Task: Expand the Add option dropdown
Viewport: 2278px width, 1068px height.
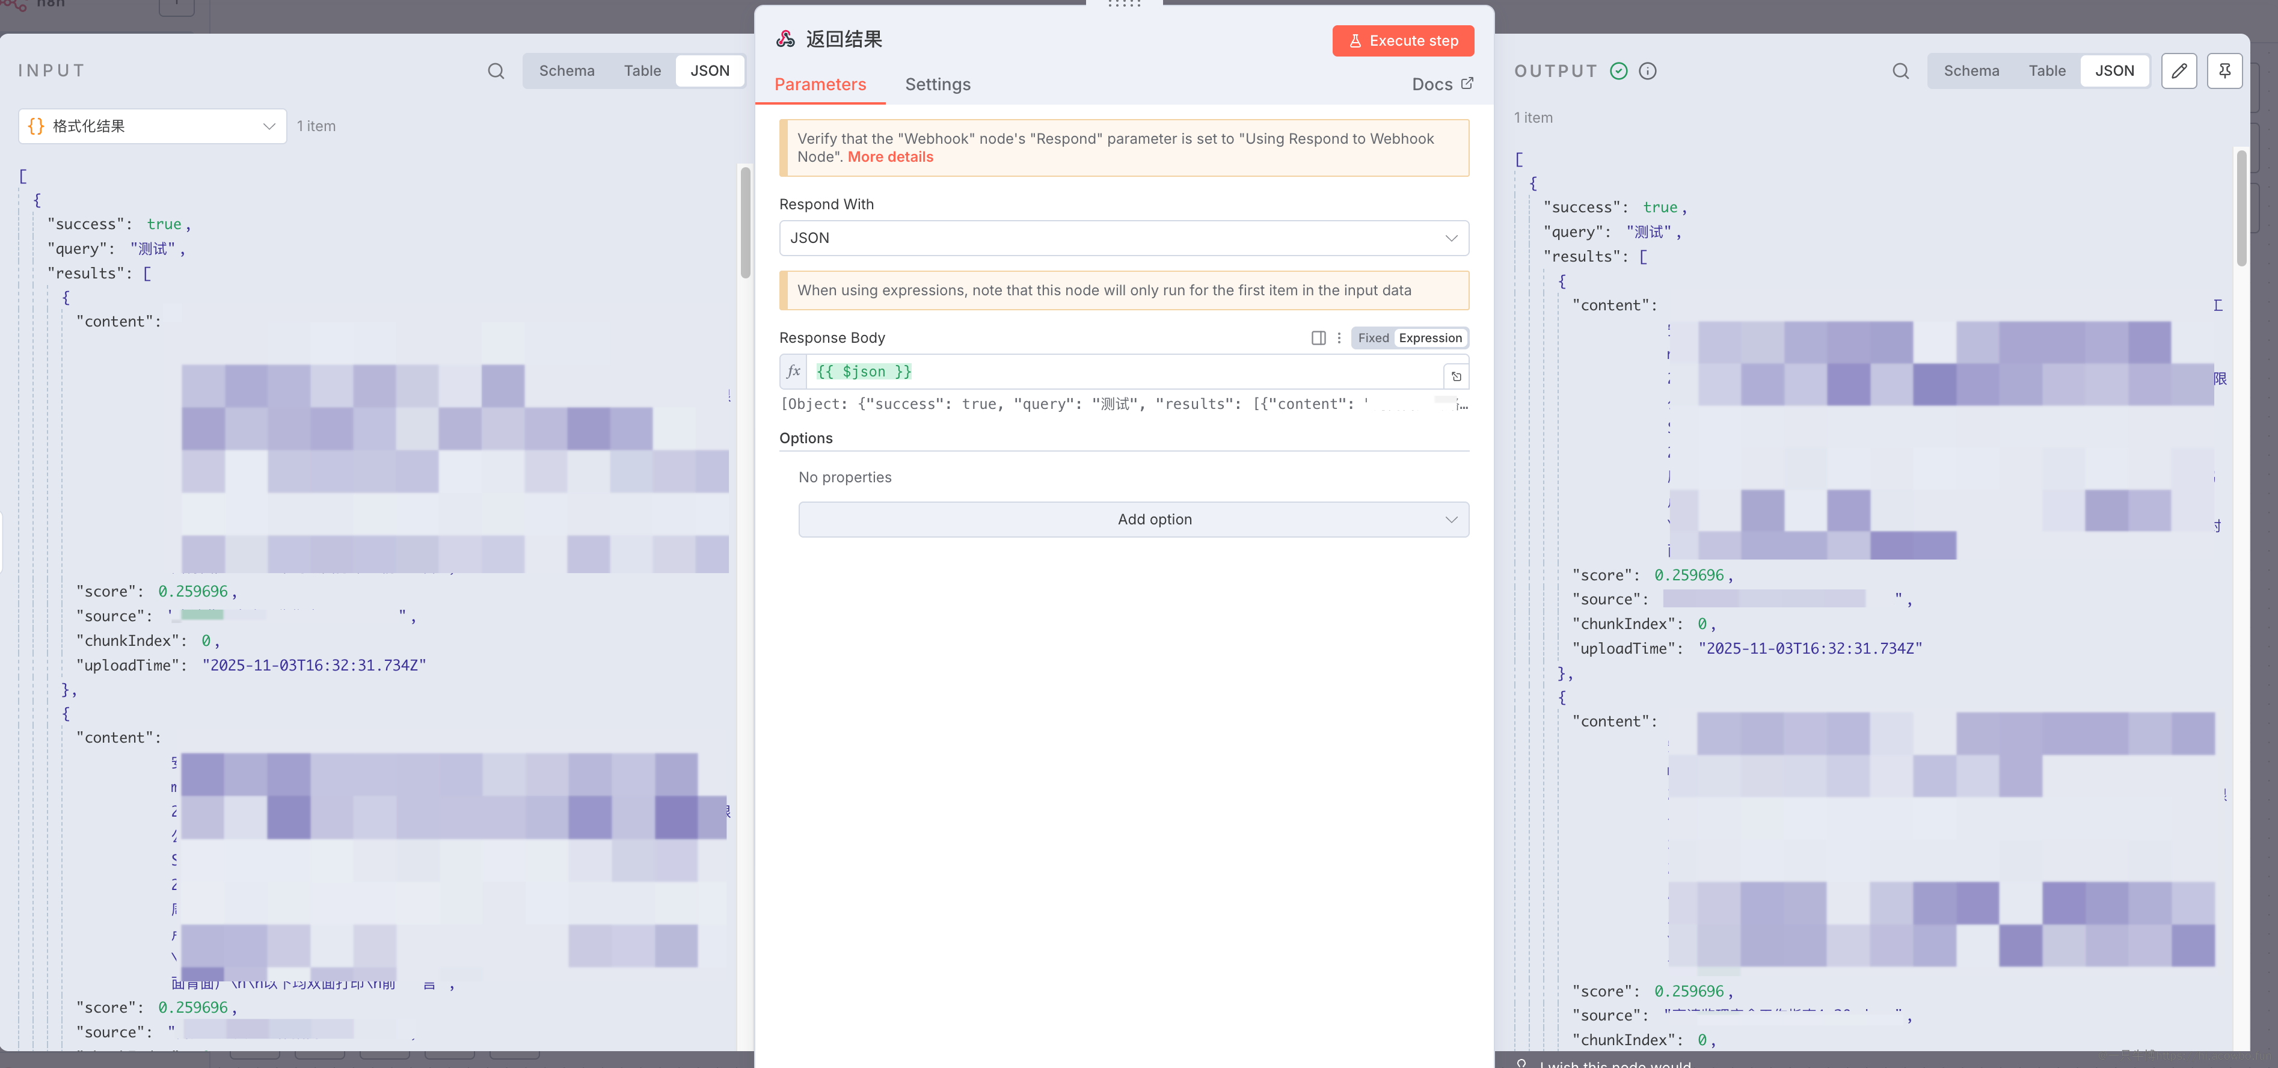Action: tap(1133, 520)
